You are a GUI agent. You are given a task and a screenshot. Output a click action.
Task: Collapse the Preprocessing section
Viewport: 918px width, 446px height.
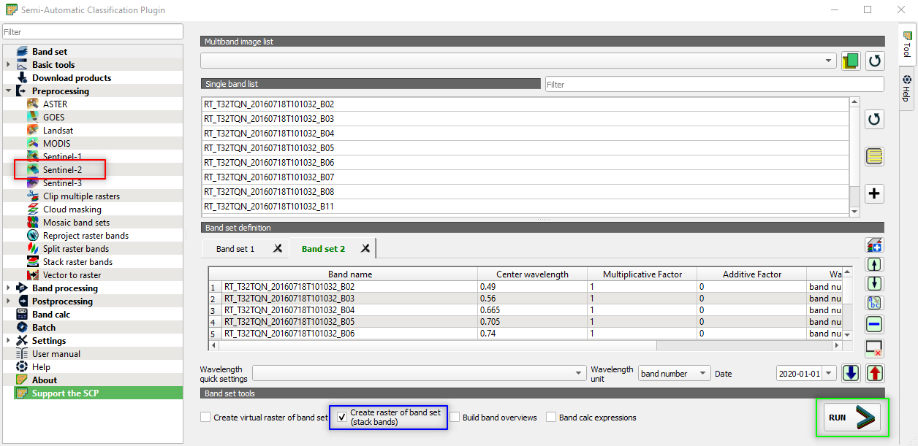[x=7, y=91]
